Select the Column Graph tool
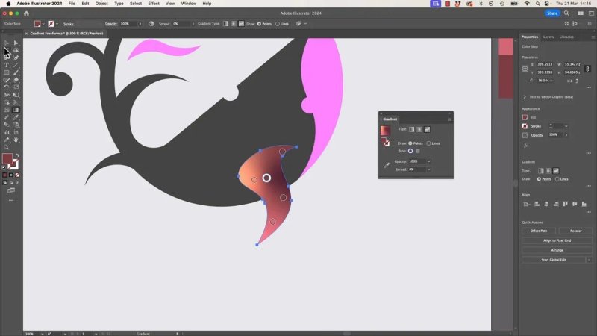Image resolution: width=597 pixels, height=336 pixels. pos(7,132)
